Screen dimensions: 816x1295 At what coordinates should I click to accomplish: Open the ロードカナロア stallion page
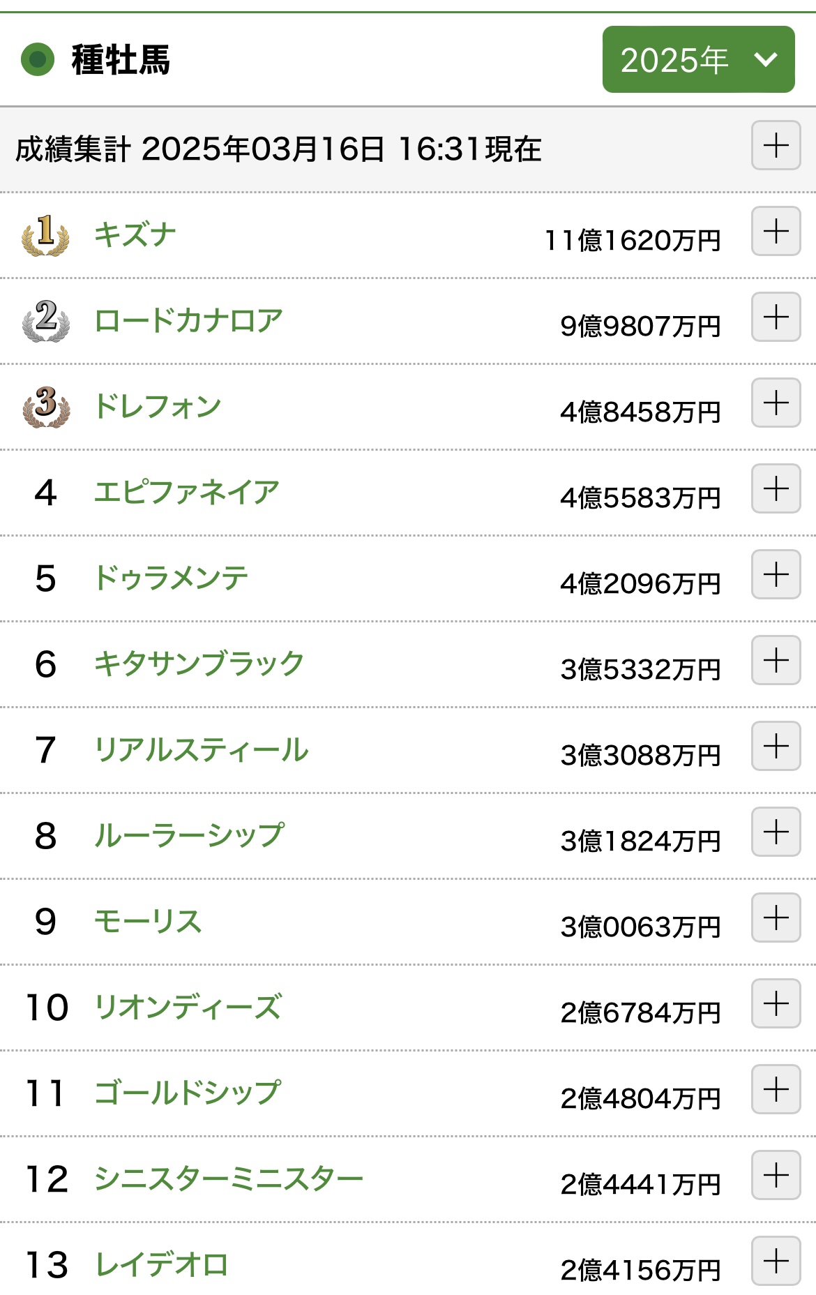[x=188, y=320]
